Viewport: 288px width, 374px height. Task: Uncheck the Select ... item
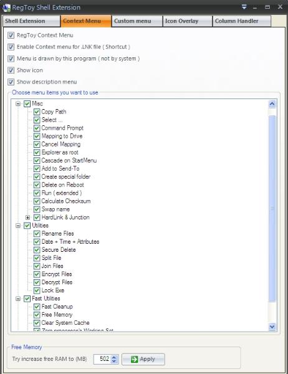37,120
